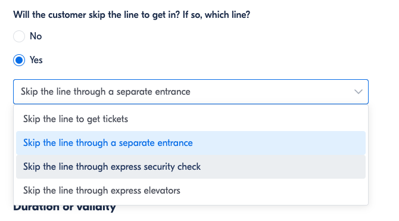
Task: Click the question heading about skipping the line
Action: tap(132, 15)
